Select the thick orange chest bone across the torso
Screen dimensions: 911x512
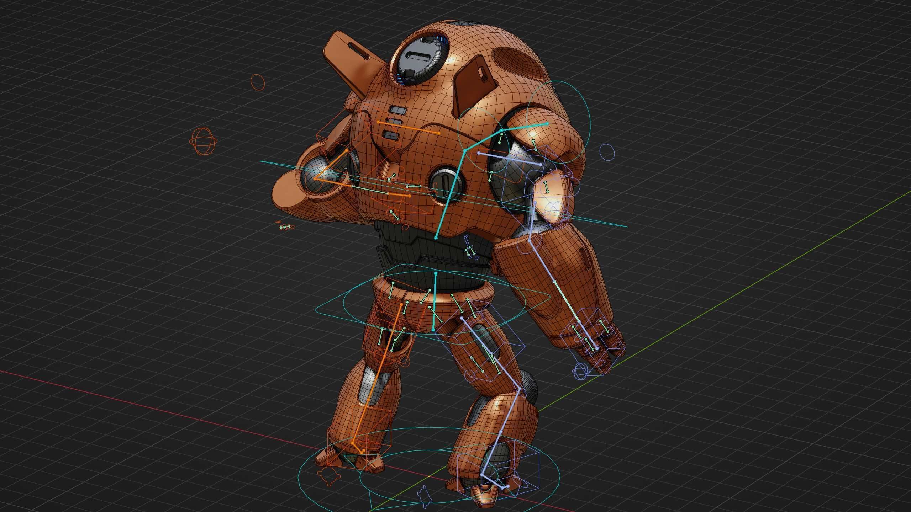pyautogui.click(x=408, y=128)
